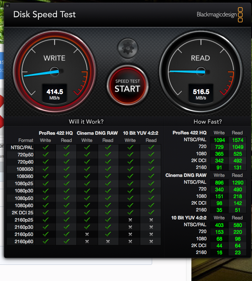Click the 10 Bit YUV NTSC/PAL write value 403
The height and width of the screenshot is (281, 252).
219,225
